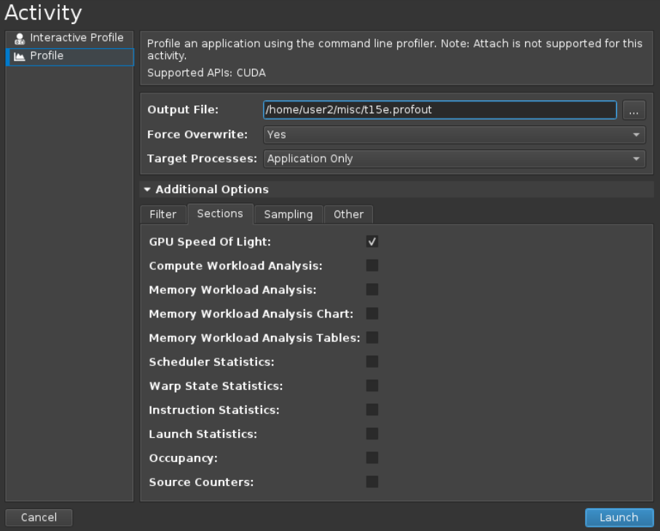Tick the Source Counters checkbox
Image resolution: width=660 pixels, height=531 pixels.
372,482
